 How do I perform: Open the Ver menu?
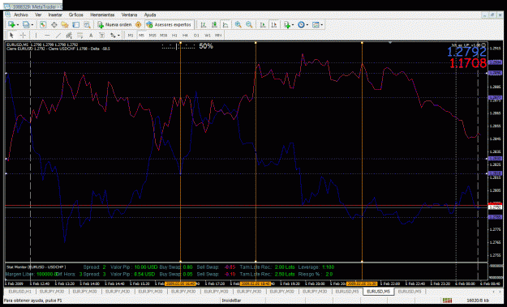[x=38, y=15]
